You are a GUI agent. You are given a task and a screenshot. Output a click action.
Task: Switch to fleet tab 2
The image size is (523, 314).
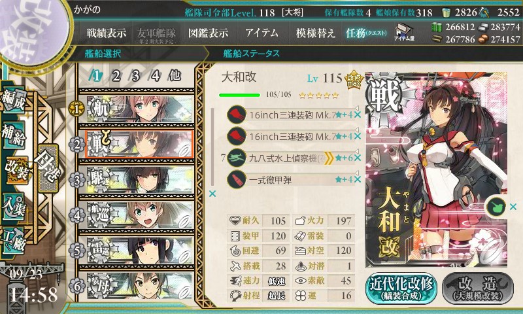pyautogui.click(x=116, y=76)
